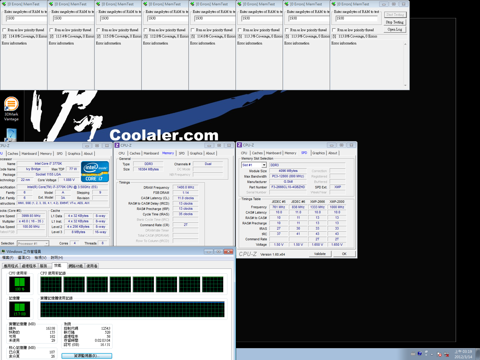Open the 檢視(V) menu in Task Manager
The image size is (480, 360).
[x=40, y=258]
